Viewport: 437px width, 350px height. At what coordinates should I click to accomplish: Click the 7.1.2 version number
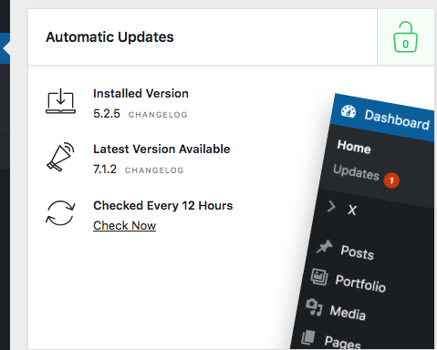point(105,170)
